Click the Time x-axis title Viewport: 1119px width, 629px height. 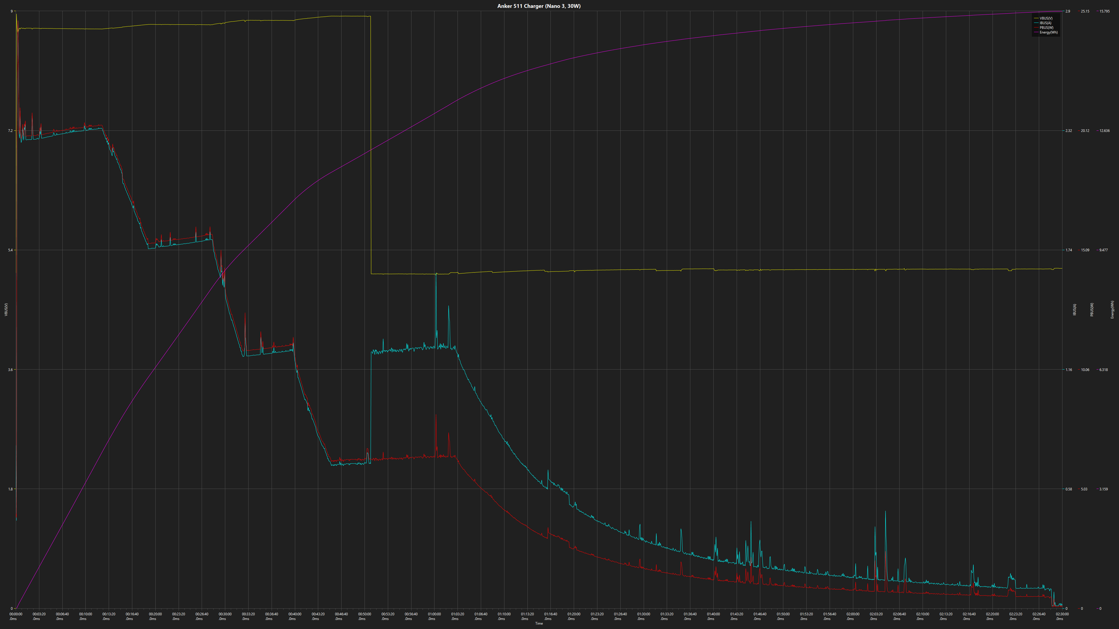(539, 624)
